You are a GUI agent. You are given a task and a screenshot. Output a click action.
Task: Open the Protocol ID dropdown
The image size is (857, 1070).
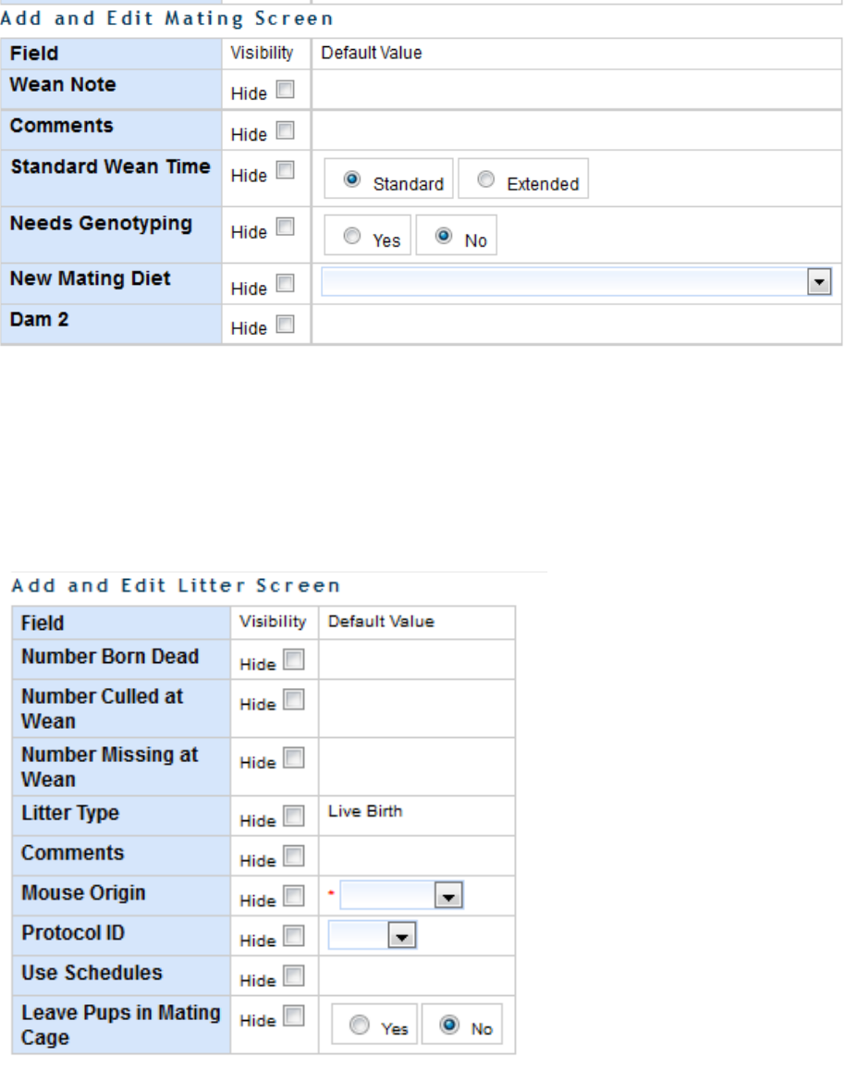pos(401,936)
